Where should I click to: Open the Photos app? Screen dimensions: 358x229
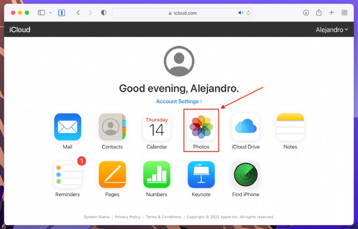click(201, 127)
